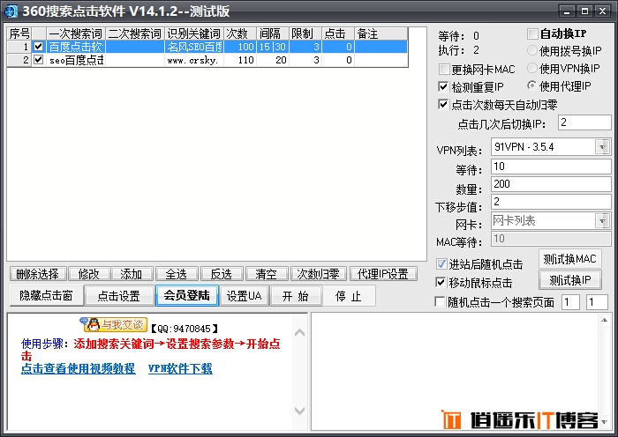Click 设置UA button
618x437 pixels.
point(245,296)
